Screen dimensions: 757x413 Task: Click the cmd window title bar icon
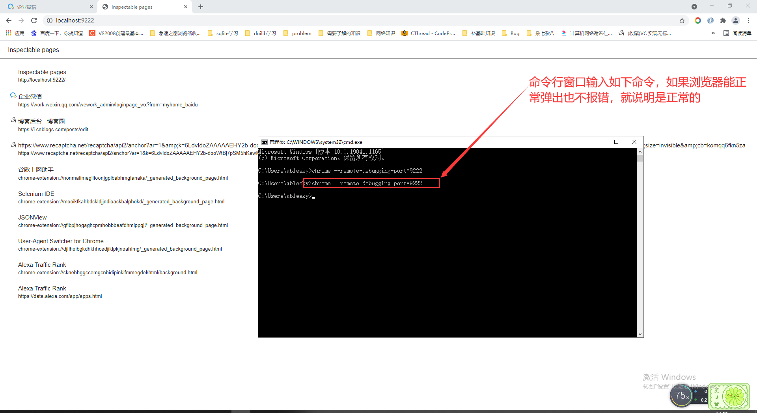coord(265,142)
